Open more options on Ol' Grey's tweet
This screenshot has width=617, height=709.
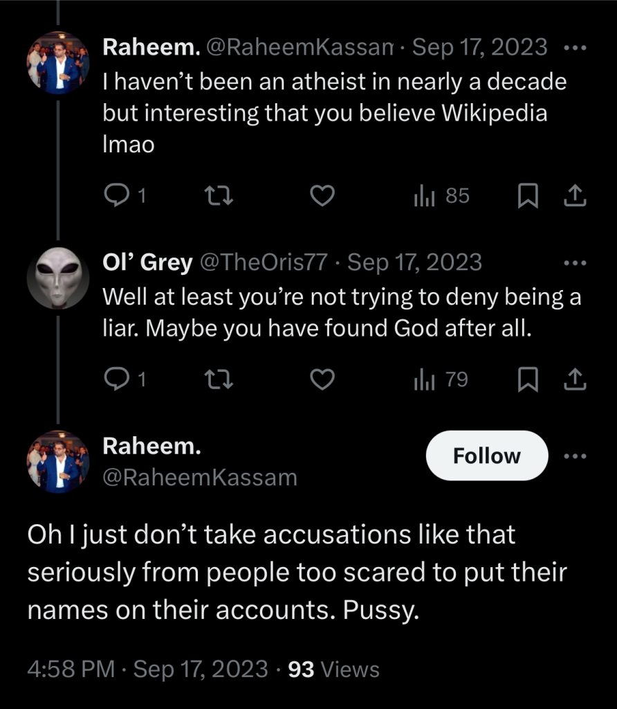click(x=575, y=264)
